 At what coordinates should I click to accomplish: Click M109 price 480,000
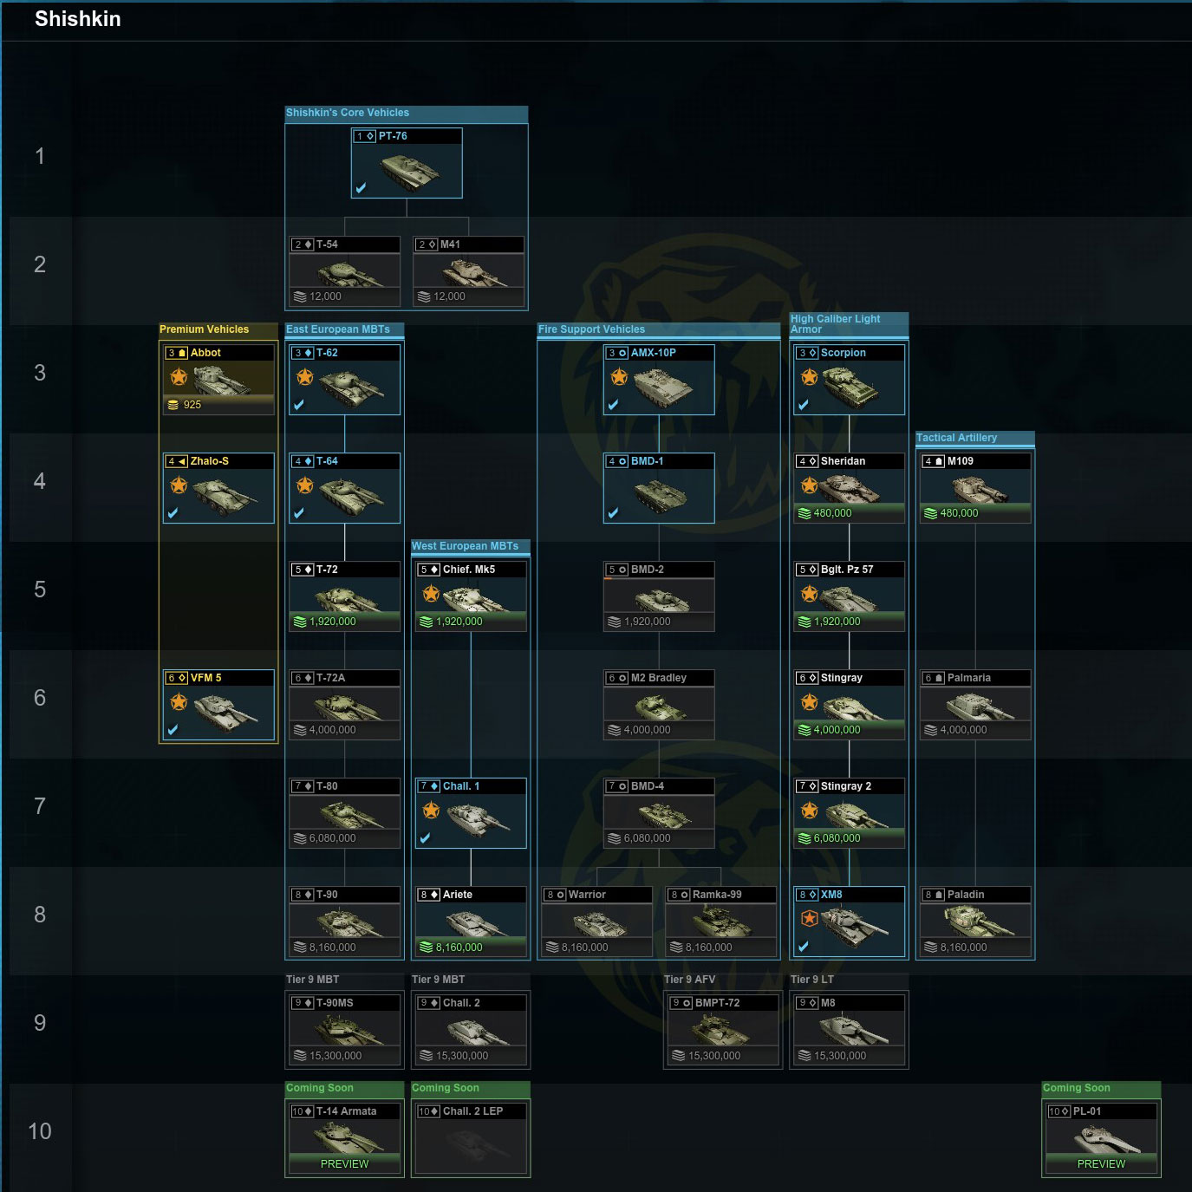[951, 513]
